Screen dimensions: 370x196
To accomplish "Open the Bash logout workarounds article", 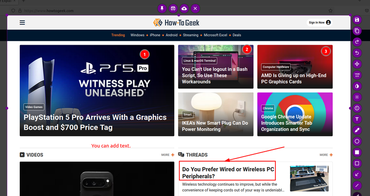I will [215, 75].
